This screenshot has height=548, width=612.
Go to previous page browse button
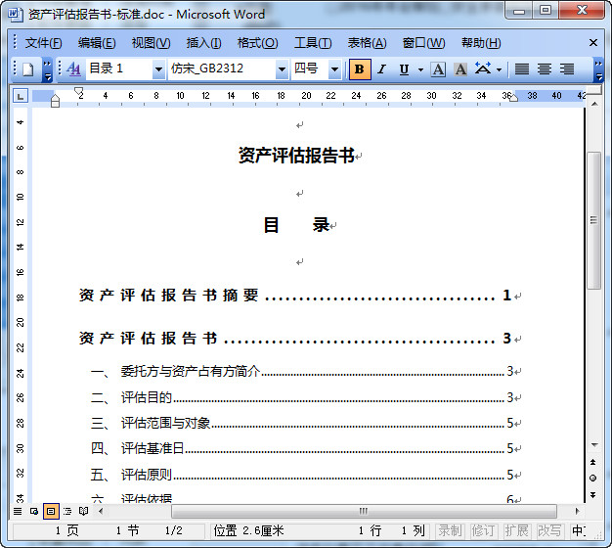593,462
